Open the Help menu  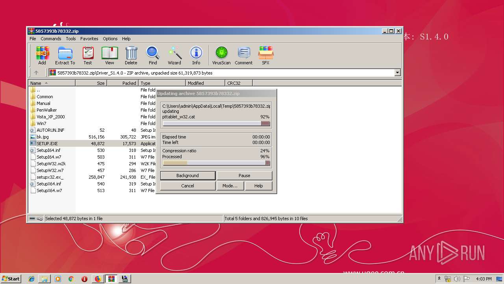tap(126, 39)
